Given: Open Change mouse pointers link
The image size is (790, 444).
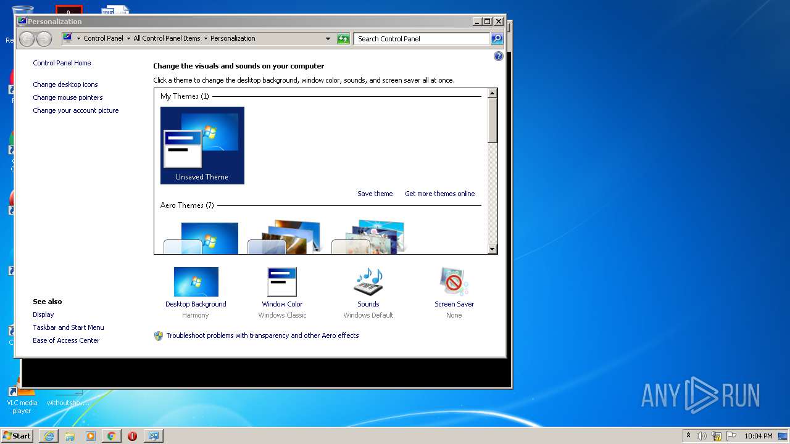Looking at the screenshot, I should coord(68,97).
